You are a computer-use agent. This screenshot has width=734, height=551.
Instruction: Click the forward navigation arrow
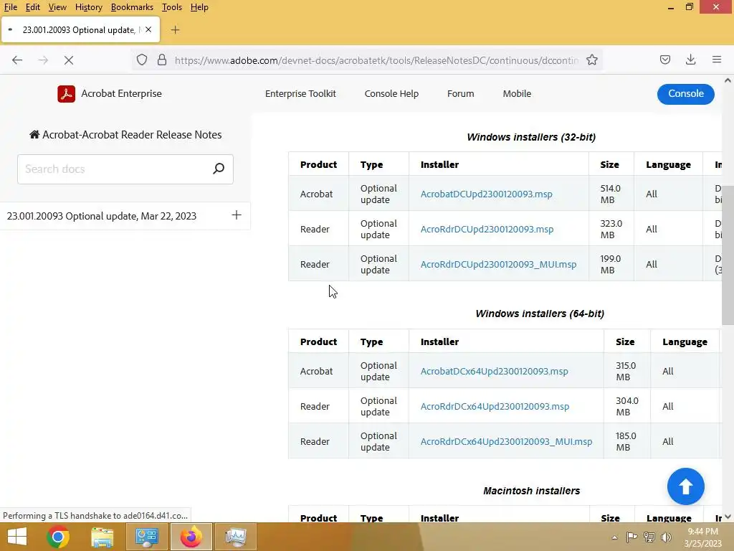(43, 60)
